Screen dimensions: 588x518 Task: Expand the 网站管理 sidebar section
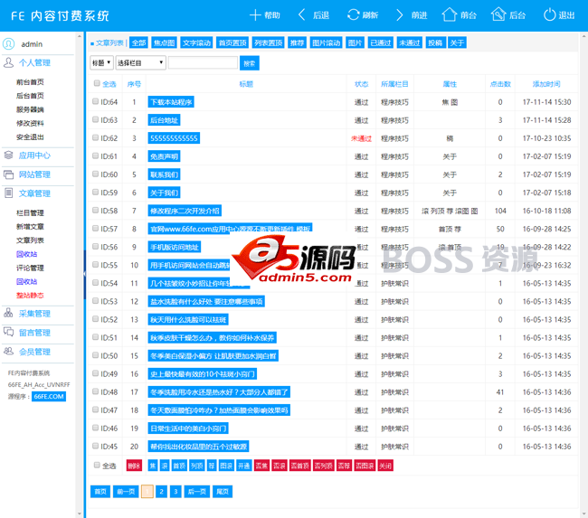34,174
